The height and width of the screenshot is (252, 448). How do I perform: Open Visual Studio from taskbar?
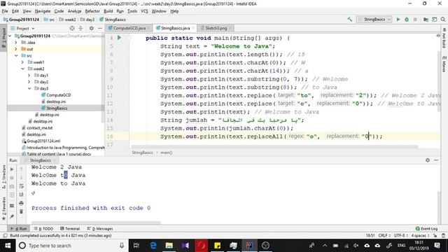pyautogui.click(x=185, y=246)
